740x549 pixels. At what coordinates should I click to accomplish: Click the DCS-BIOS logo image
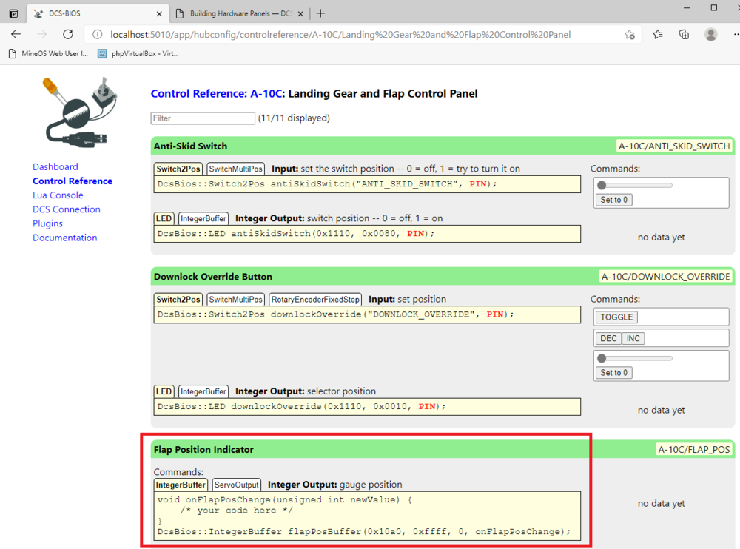[79, 112]
